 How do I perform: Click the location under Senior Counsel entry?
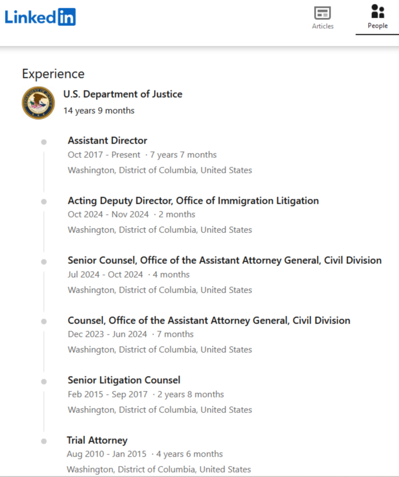coord(160,290)
